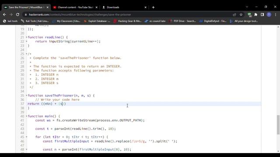Close the Channel content YouTube Studio tab
The height and width of the screenshot is (157, 280).
[96, 7]
